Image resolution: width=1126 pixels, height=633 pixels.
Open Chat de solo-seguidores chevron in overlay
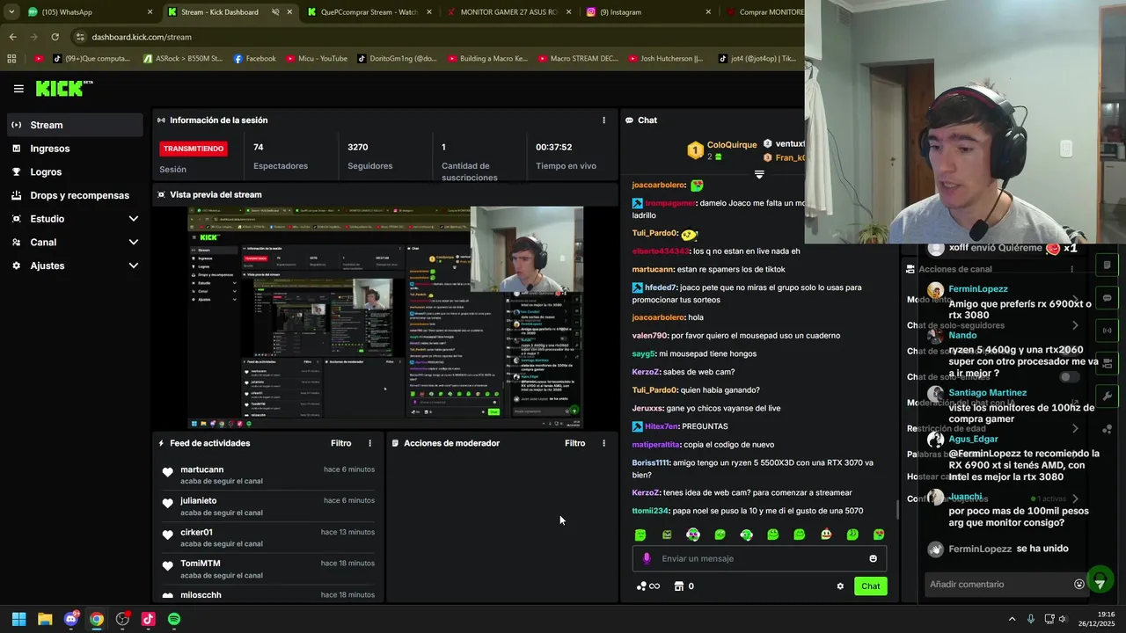[x=1075, y=325]
